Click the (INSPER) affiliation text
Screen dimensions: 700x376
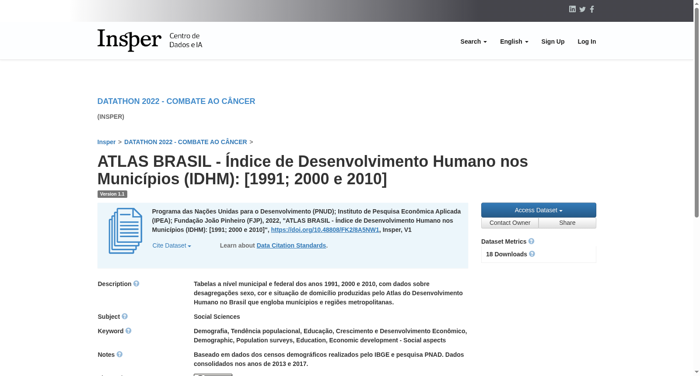click(x=111, y=117)
